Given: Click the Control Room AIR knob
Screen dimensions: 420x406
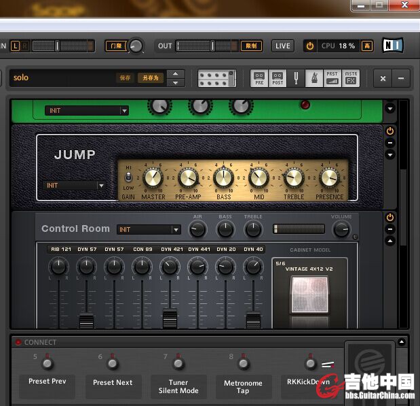Looking at the screenshot, I should 197,230.
